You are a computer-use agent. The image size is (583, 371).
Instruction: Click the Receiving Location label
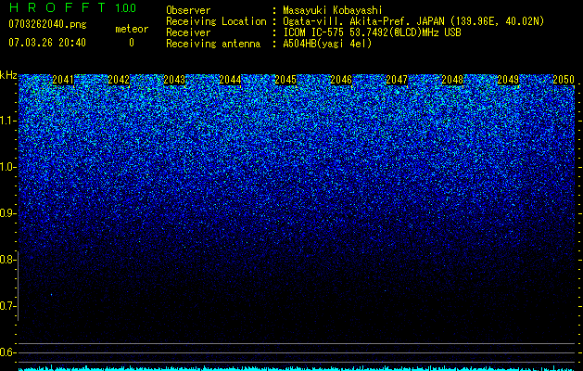tap(216, 21)
